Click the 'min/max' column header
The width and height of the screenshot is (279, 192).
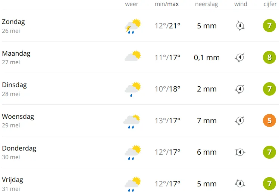coord(167,4)
